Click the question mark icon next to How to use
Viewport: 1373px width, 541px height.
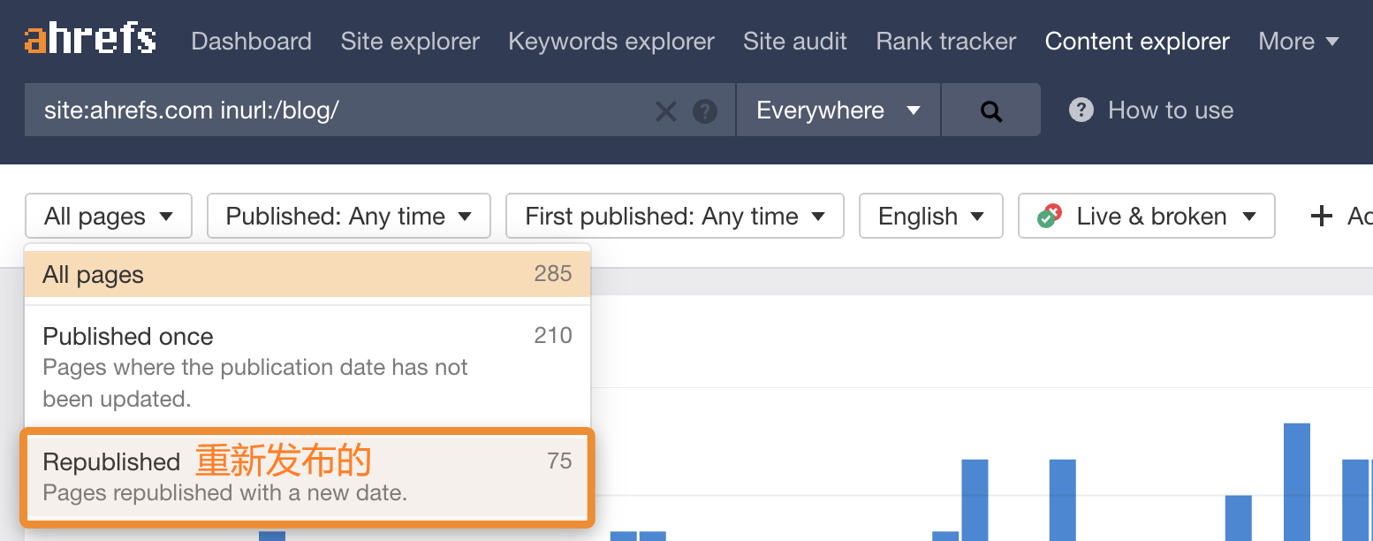tap(1081, 110)
